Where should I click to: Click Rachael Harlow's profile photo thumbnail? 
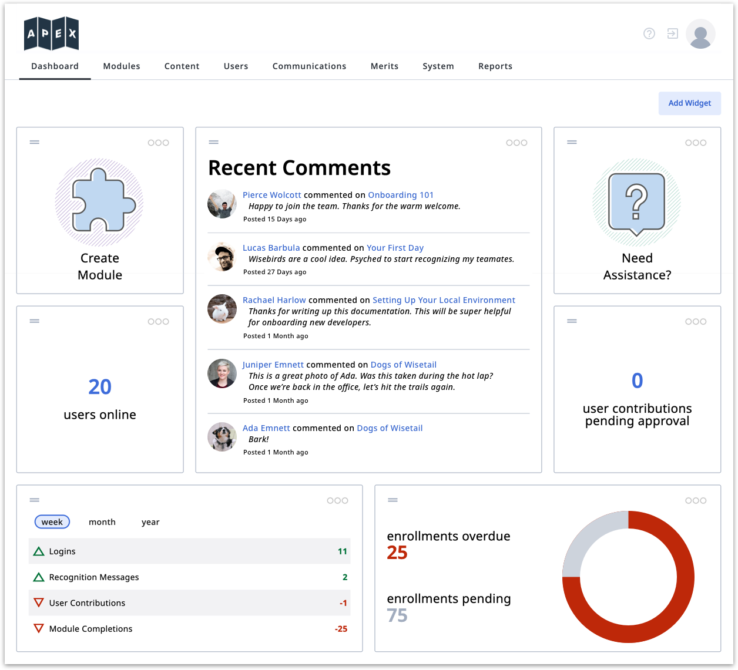tap(222, 309)
